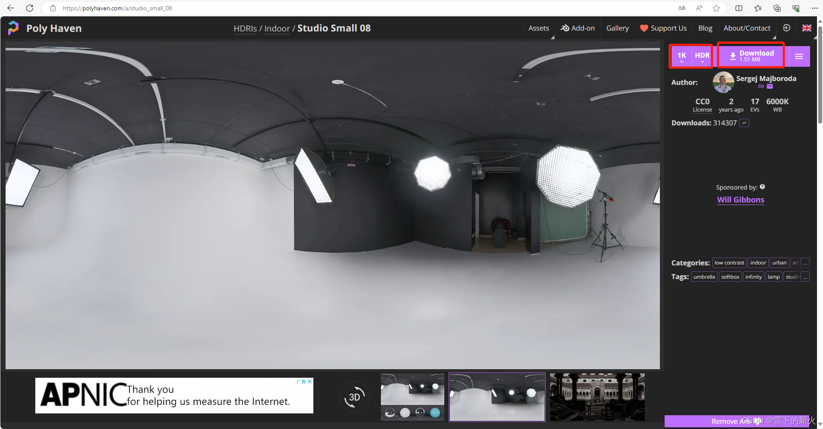823x429 pixels.
Task: Expand the hidden Categories list
Action: click(x=805, y=263)
